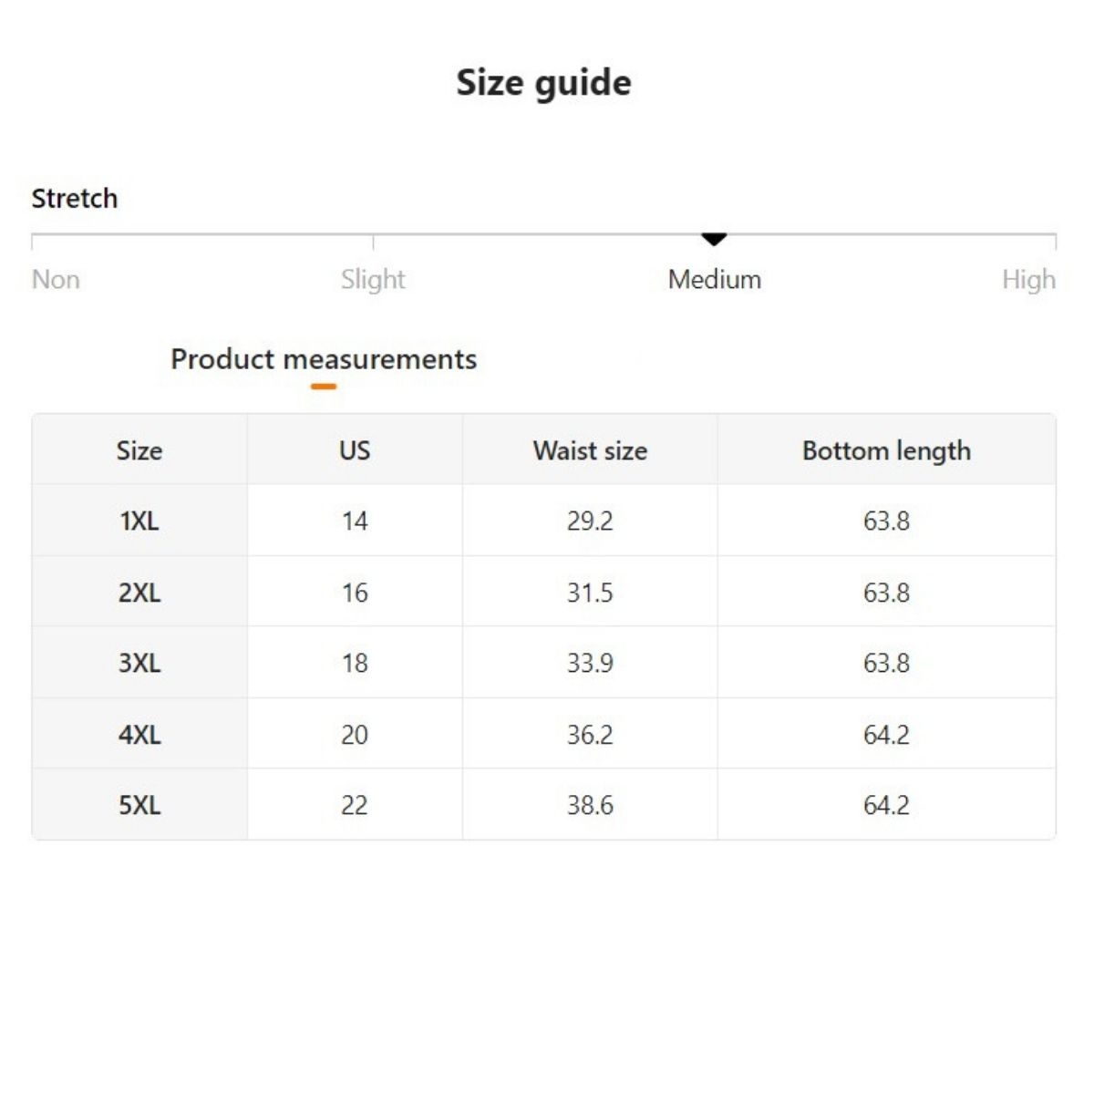Click the Waist size column header
The image size is (1094, 1094).
point(590,450)
